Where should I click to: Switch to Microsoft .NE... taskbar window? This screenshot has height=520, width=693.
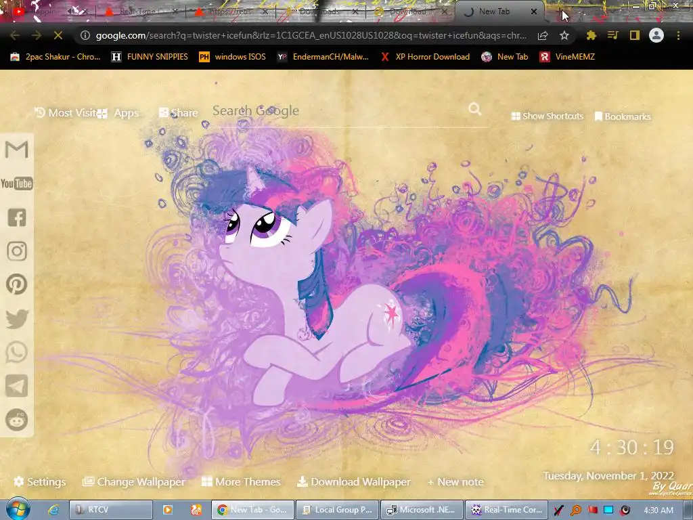point(422,510)
